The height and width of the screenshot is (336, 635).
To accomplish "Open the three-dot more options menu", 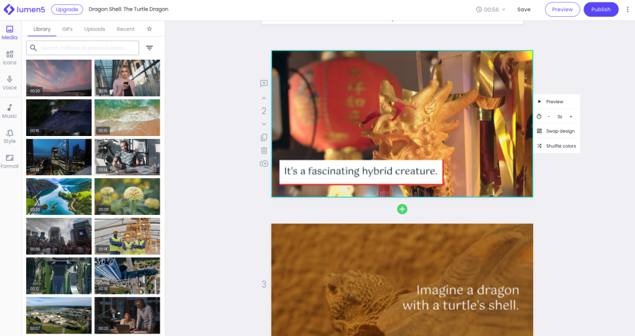I will coord(628,9).
